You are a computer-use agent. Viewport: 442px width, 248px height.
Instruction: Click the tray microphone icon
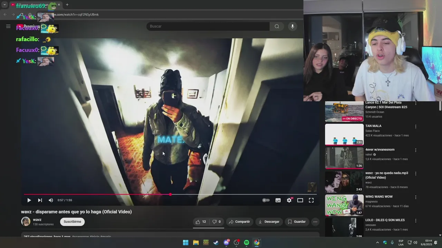392,242
